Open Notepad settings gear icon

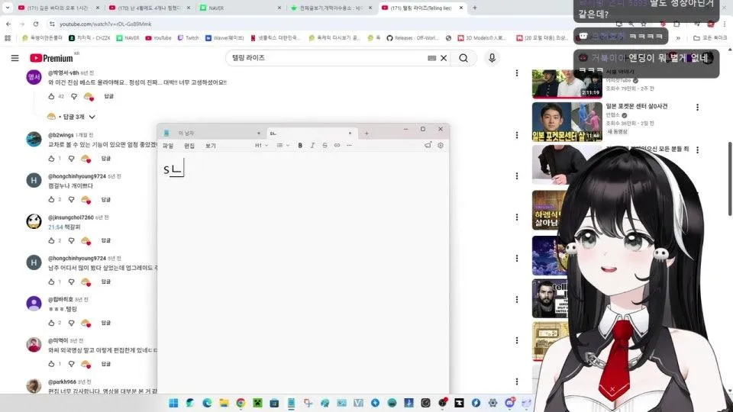coord(440,145)
